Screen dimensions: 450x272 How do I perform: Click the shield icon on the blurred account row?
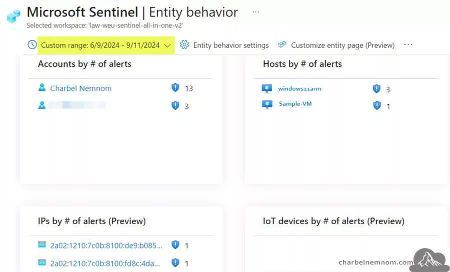pyautogui.click(x=175, y=105)
